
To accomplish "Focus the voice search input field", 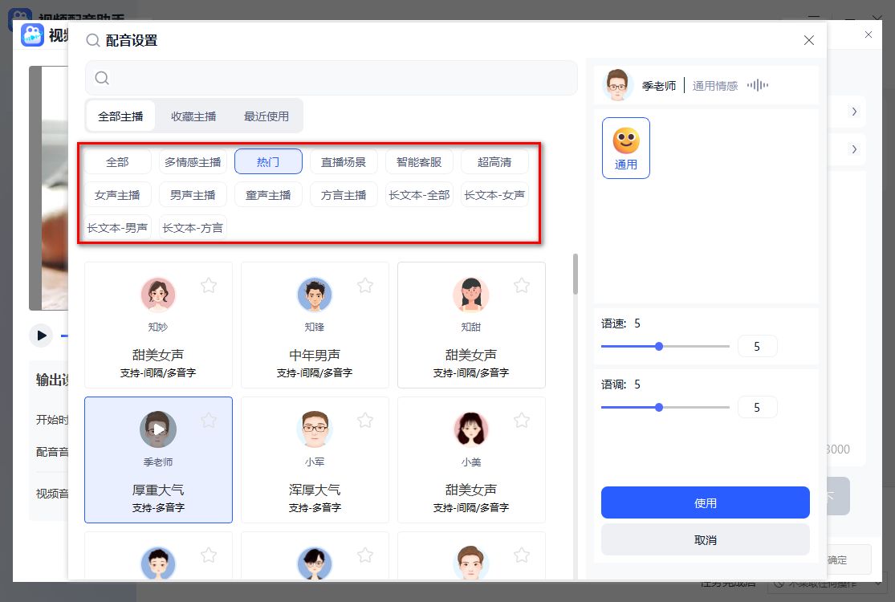I will 331,78.
